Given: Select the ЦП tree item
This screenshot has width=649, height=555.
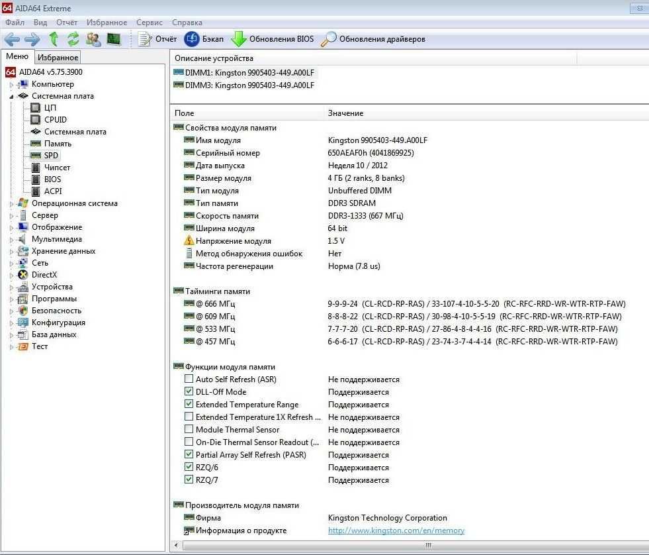Looking at the screenshot, I should click(50, 108).
